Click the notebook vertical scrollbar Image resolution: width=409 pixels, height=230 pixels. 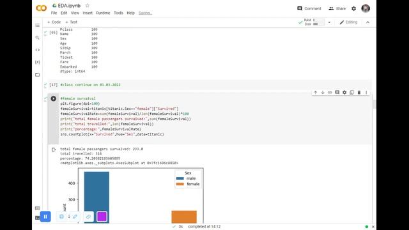click(x=374, y=104)
